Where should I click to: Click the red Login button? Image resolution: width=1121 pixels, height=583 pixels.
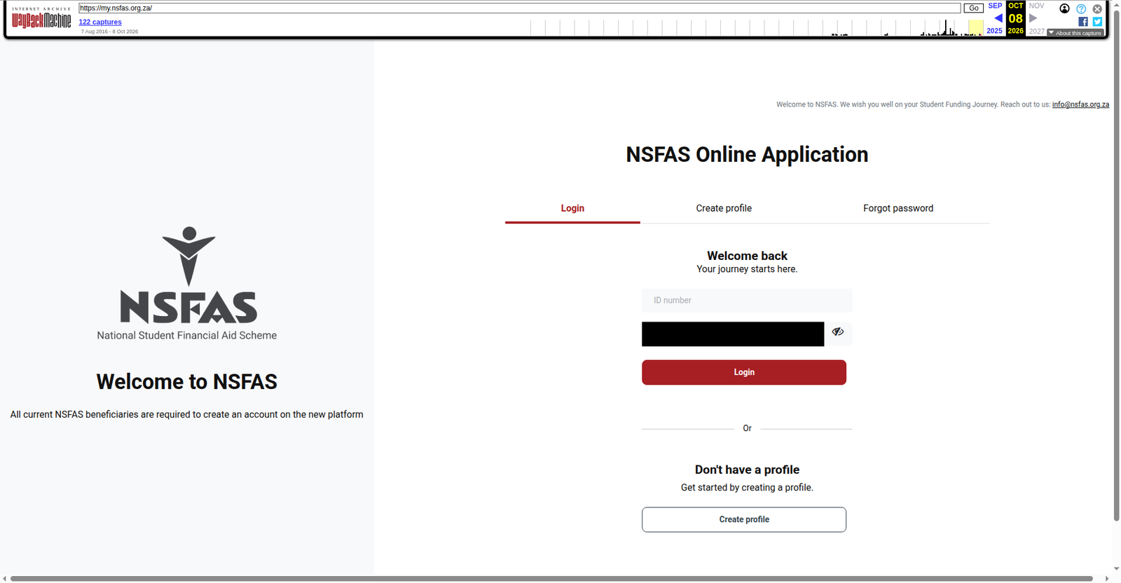[x=744, y=372]
